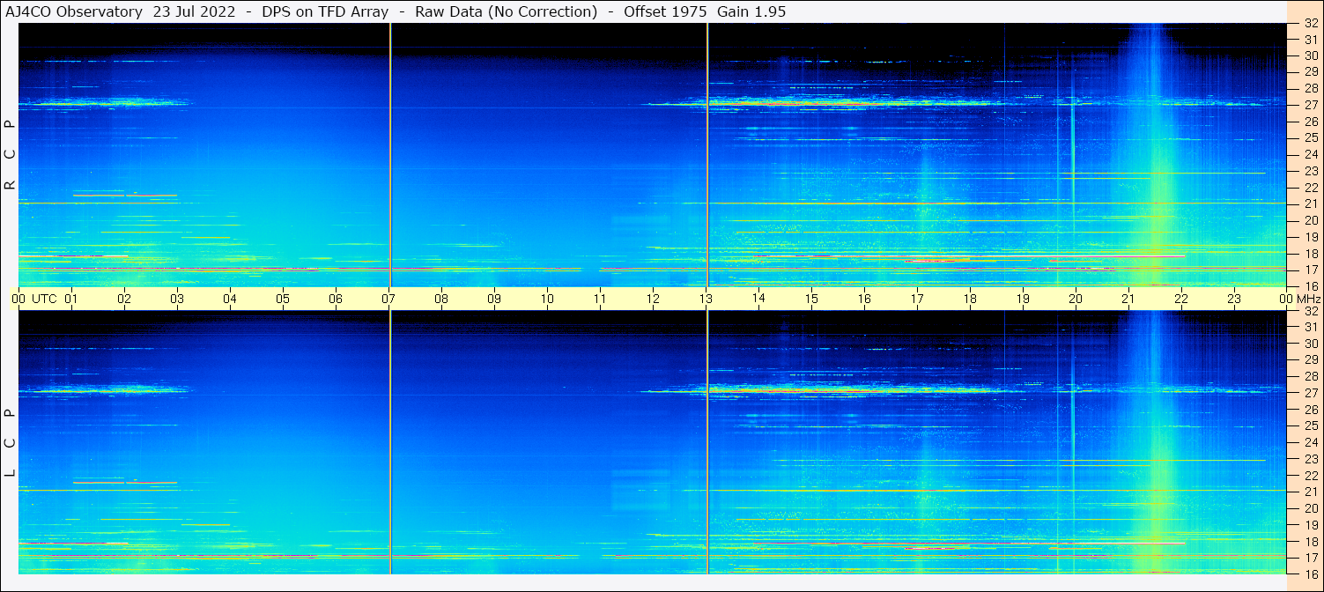This screenshot has width=1324, height=592.
Task: Click the "UTC" label on time axis
Action: [x=44, y=299]
